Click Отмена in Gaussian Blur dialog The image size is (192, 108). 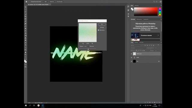(102, 27)
